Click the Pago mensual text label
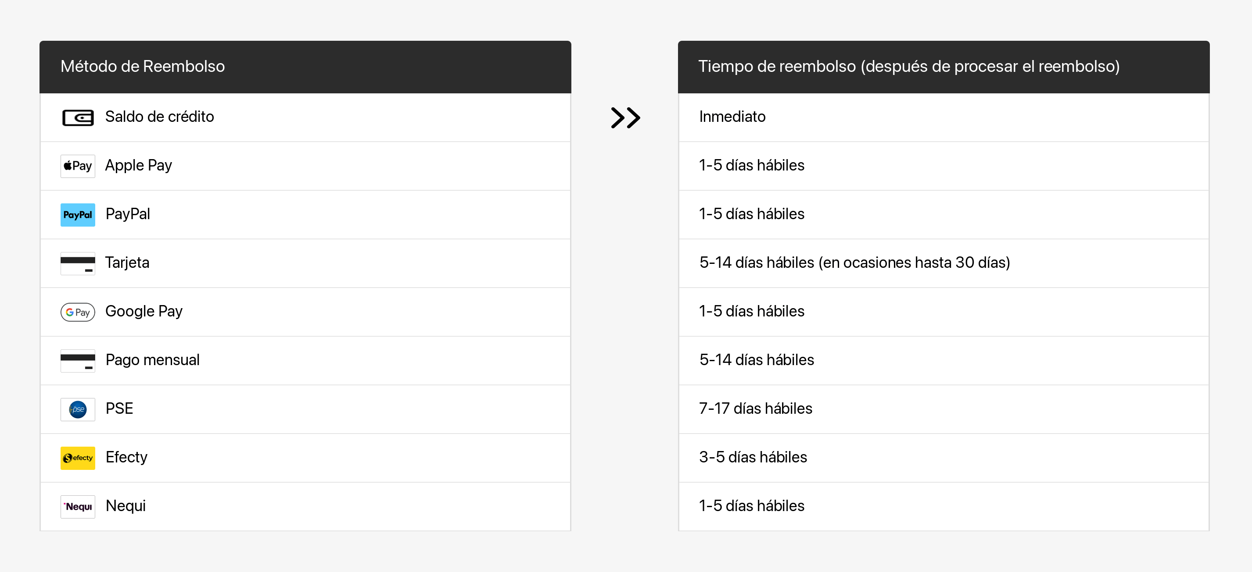The height and width of the screenshot is (572, 1252). coord(152,360)
